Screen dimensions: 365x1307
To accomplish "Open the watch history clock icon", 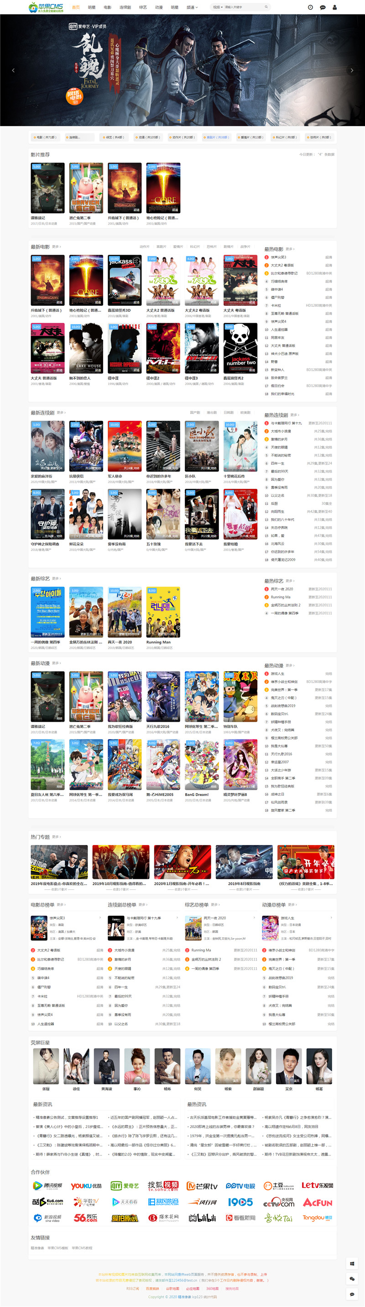I will pos(310,7).
